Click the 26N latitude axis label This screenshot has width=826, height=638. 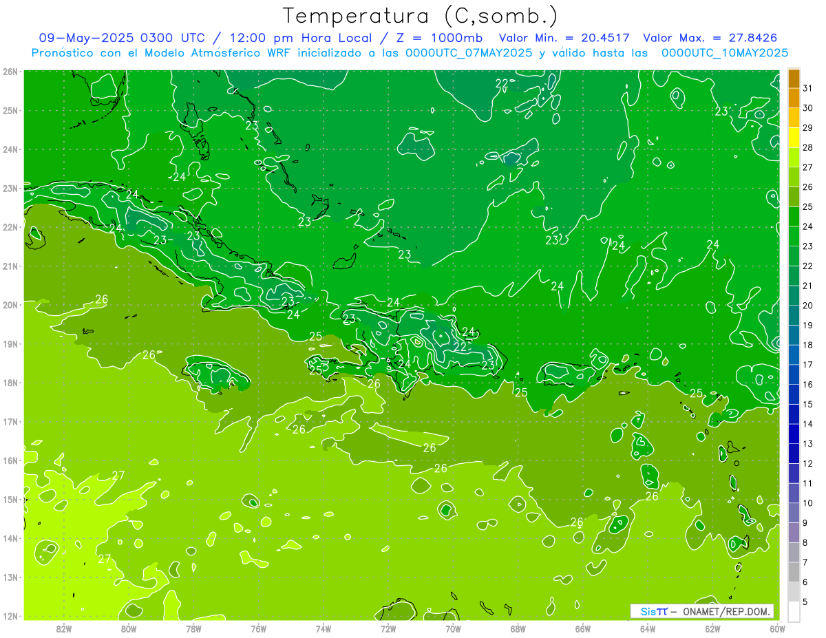coord(10,72)
